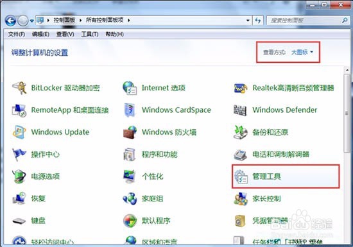
Task: Expand arrow before 控制面板 breadcrumb
Action: coord(48,21)
